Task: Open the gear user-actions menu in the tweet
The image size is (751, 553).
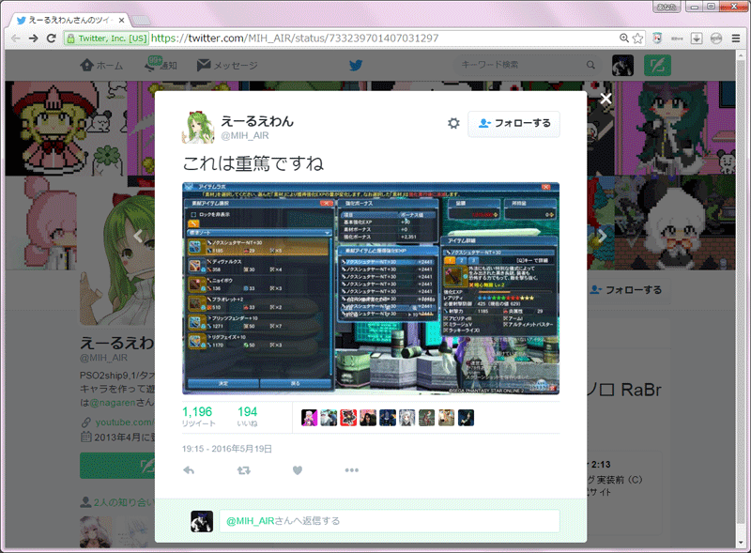Action: (453, 124)
